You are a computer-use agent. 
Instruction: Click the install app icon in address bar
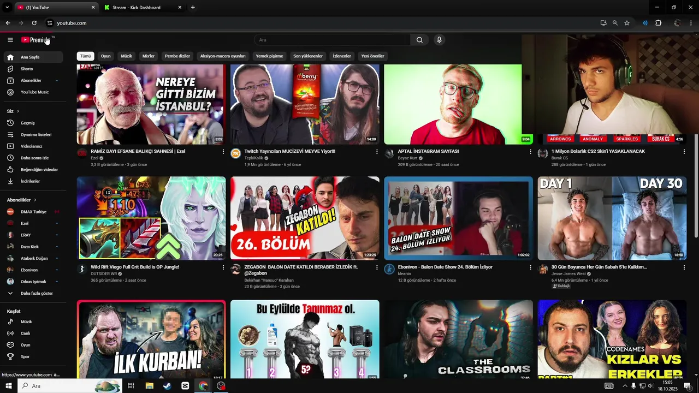tap(603, 23)
